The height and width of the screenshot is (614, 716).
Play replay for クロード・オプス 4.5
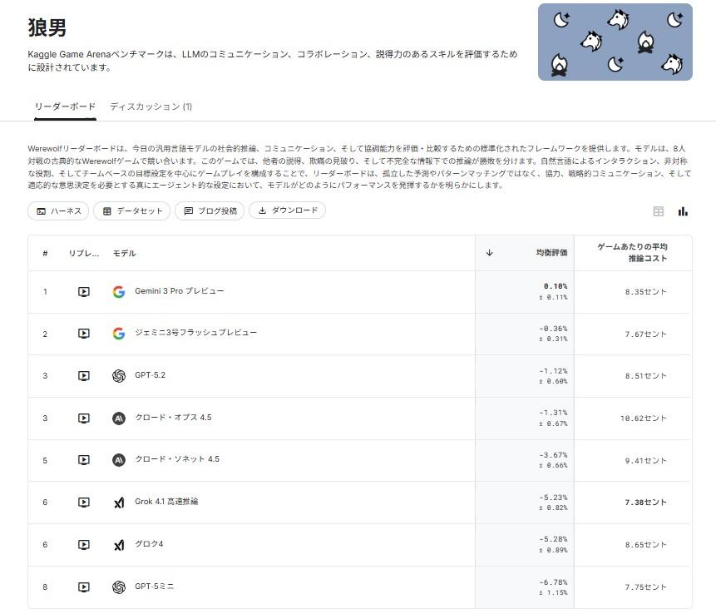click(84, 418)
